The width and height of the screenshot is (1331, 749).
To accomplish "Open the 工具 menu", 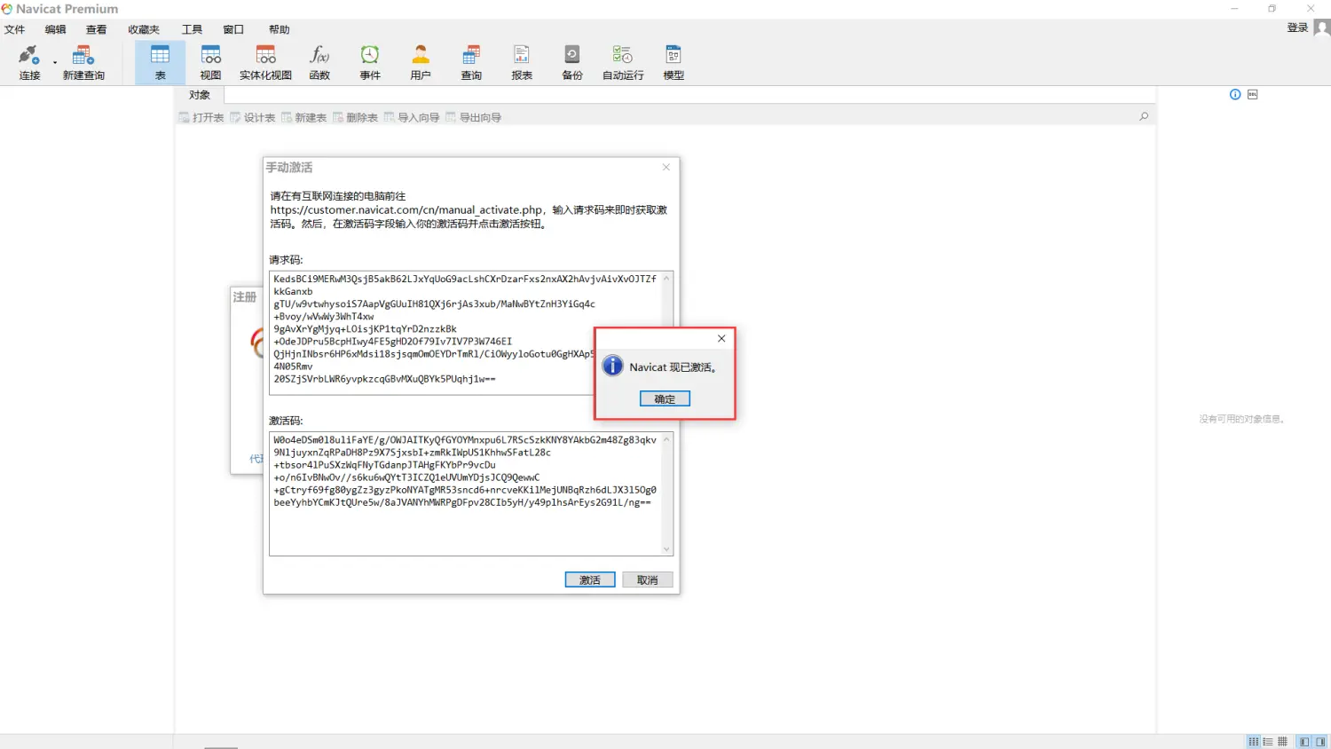I will pyautogui.click(x=193, y=29).
